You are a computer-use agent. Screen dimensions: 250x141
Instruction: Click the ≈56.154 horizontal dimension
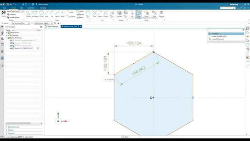tap(134, 43)
